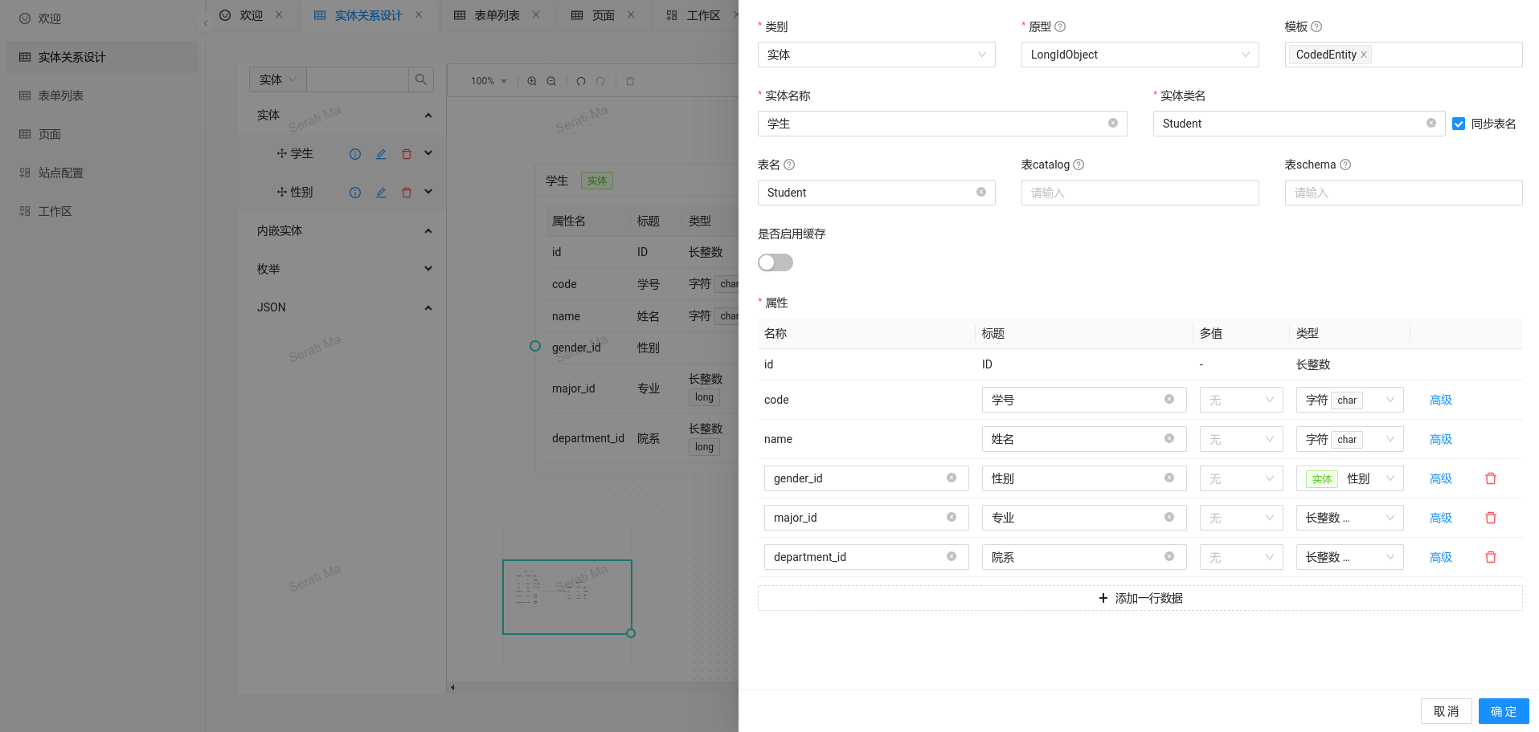Delete the 学生 entity using its trash icon
The width and height of the screenshot is (1539, 732).
click(x=407, y=154)
